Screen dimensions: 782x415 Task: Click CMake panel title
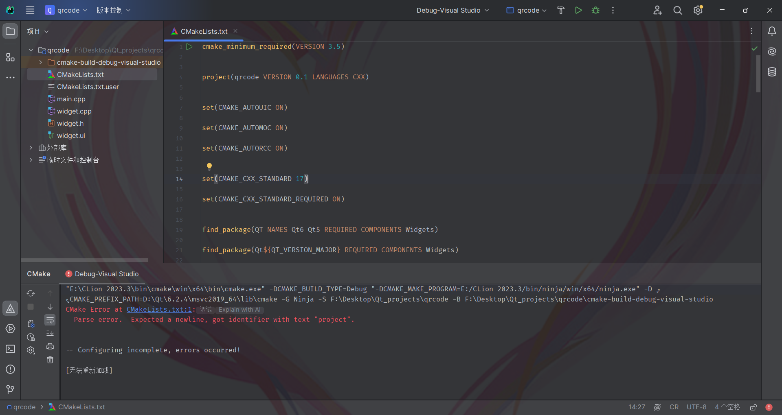coord(39,274)
